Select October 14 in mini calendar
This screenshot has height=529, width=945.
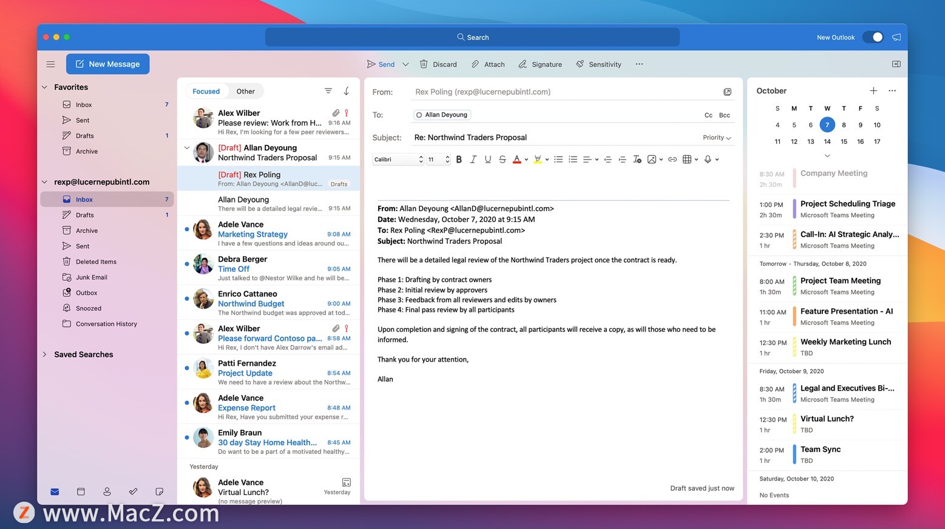[827, 141]
